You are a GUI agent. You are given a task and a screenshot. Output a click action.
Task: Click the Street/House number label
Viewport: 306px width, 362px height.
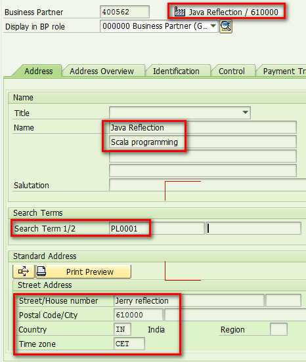58,300
